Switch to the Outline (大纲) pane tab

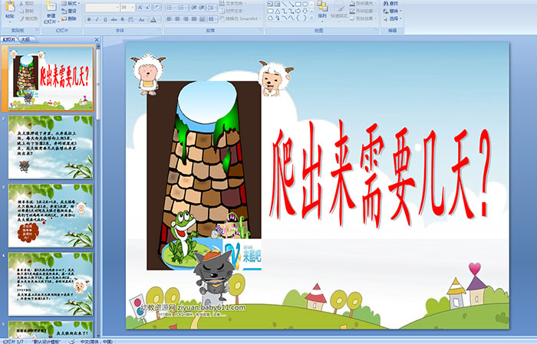click(25, 40)
